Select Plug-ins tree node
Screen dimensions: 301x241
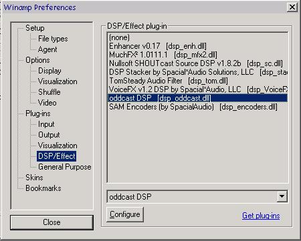tap(38, 113)
